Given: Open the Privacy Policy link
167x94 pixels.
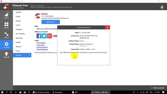Looking at the screenshot, I should tap(40, 45).
